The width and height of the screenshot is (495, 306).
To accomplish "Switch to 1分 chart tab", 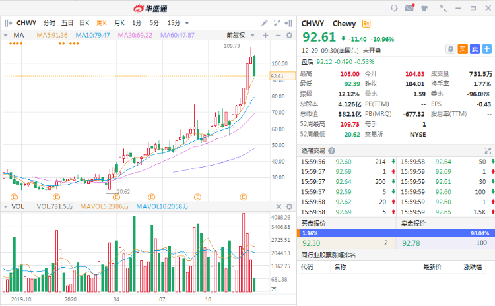I will [x=137, y=23].
